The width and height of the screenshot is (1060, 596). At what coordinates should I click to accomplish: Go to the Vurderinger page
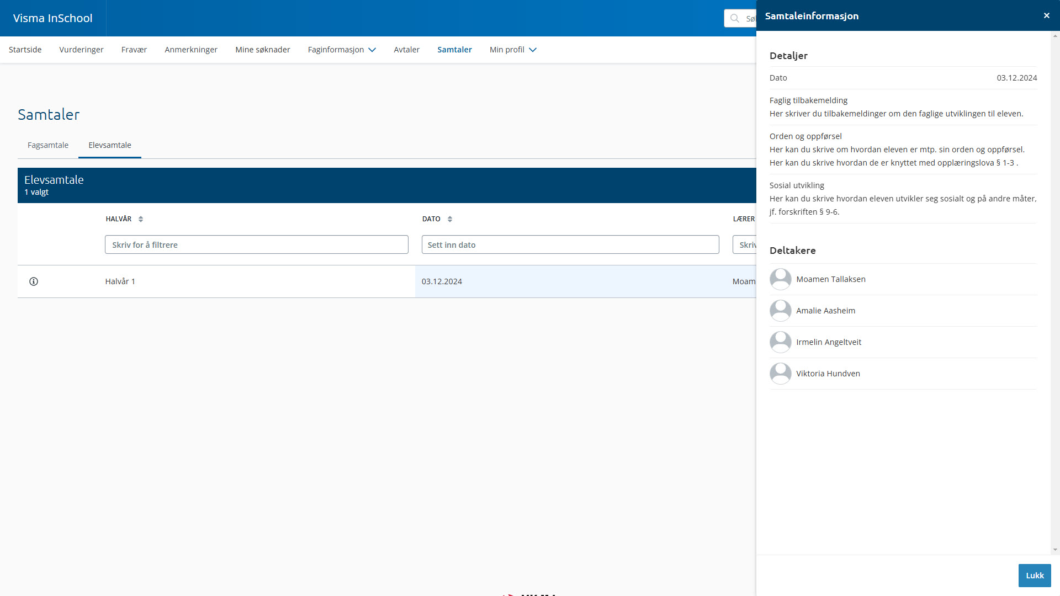[81, 50]
